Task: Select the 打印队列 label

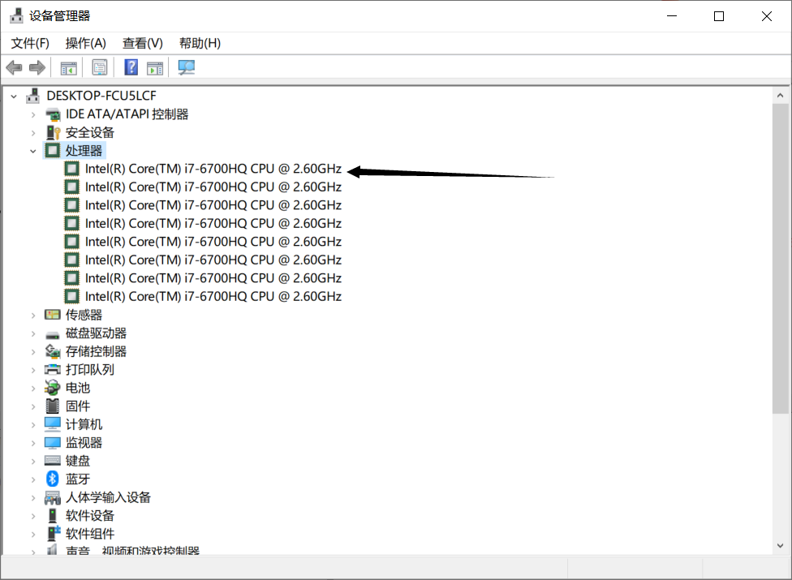Action: [90, 370]
